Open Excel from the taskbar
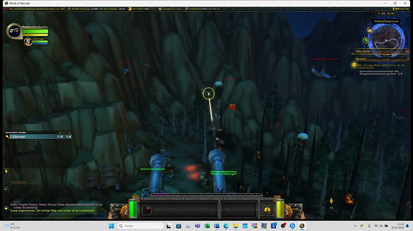Screen dimensions: 413x231 [207, 226]
